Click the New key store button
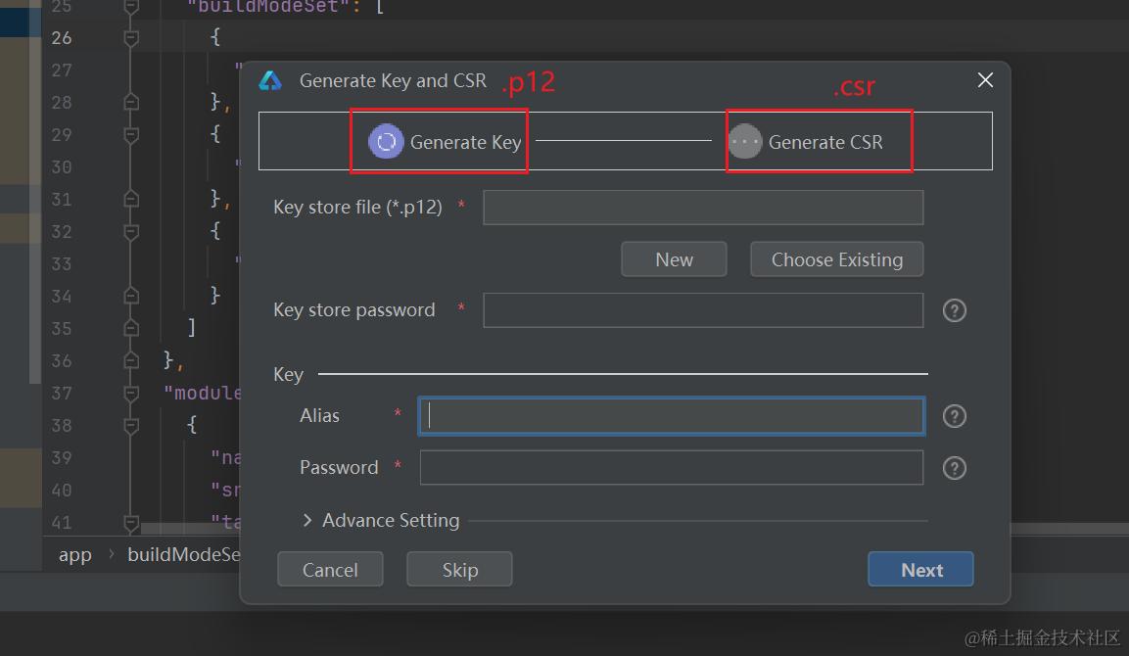 pyautogui.click(x=674, y=259)
